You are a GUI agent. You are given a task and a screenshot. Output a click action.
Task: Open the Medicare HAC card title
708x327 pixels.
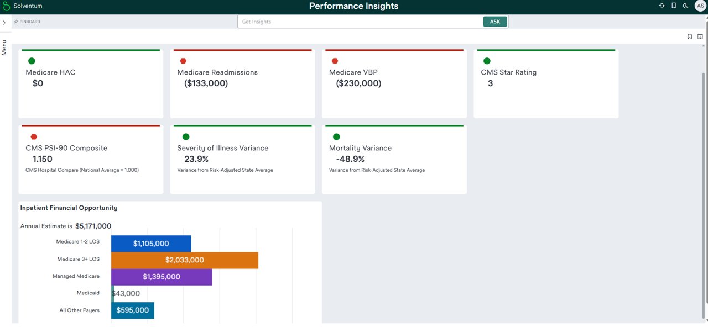pos(50,72)
